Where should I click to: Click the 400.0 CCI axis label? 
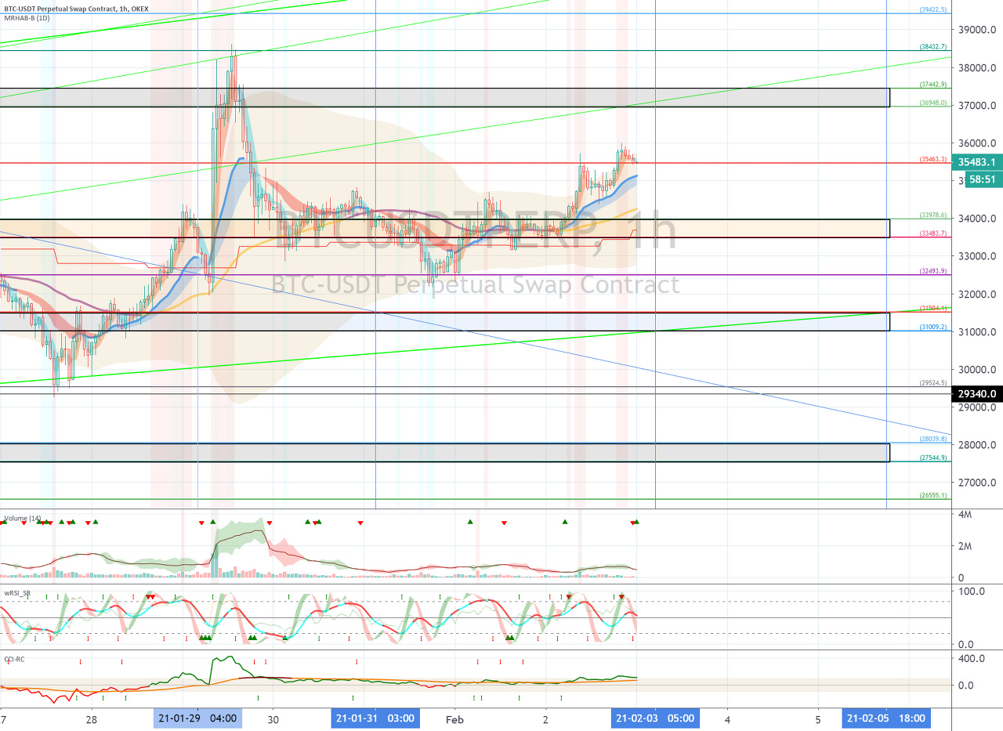[x=972, y=659]
